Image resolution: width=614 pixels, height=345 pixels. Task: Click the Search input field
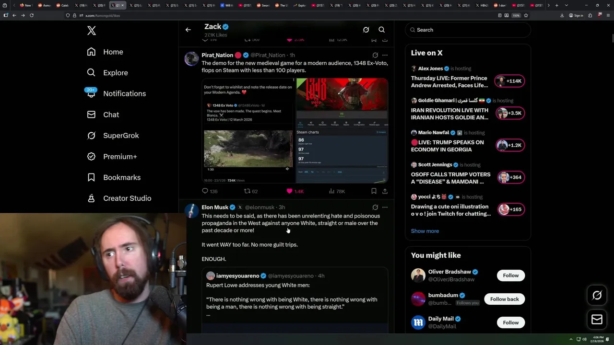point(468,30)
